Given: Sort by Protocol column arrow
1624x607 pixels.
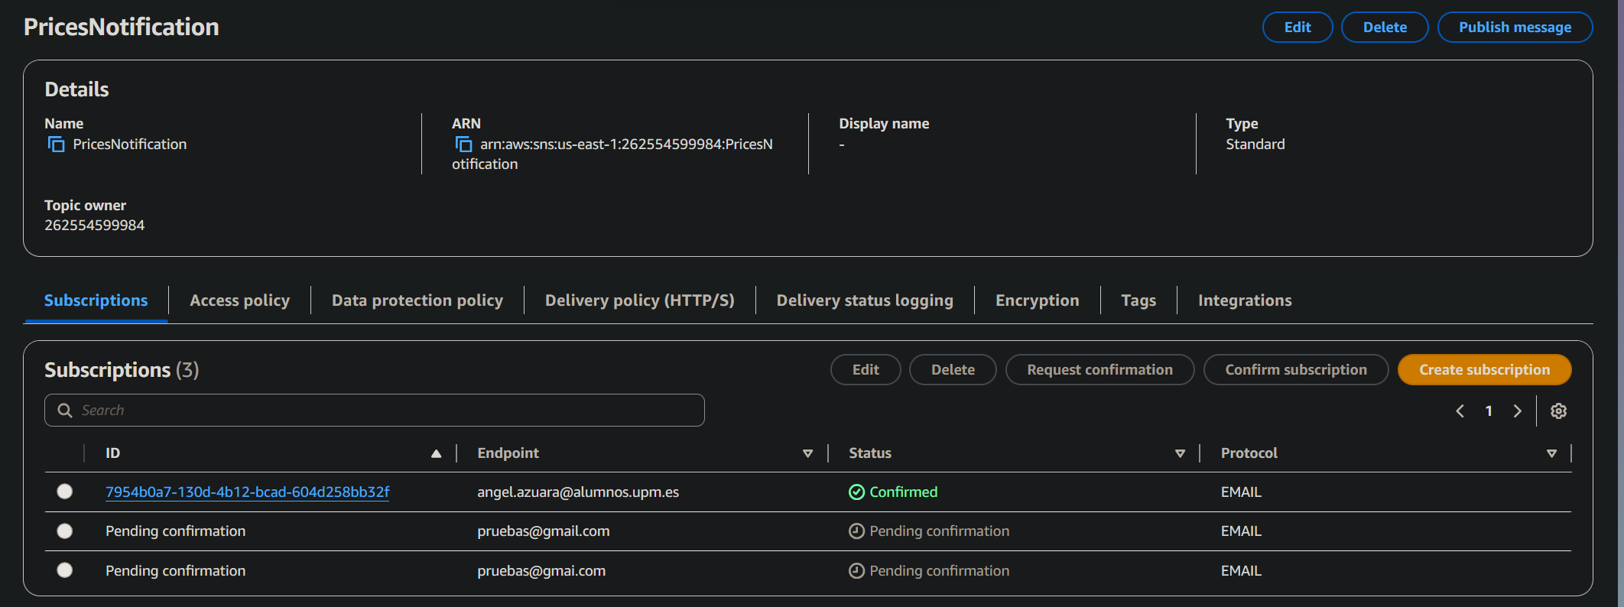Looking at the screenshot, I should pos(1551,453).
